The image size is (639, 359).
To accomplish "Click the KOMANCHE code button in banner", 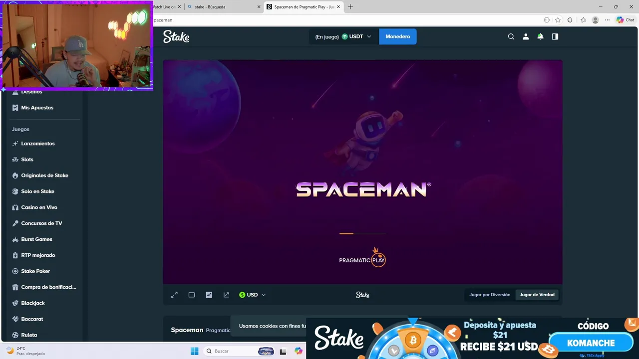I will [x=591, y=343].
